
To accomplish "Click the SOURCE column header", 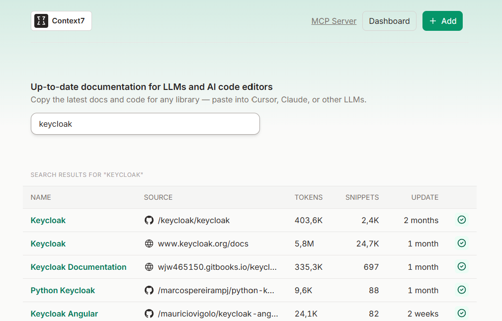I will coord(158,197).
